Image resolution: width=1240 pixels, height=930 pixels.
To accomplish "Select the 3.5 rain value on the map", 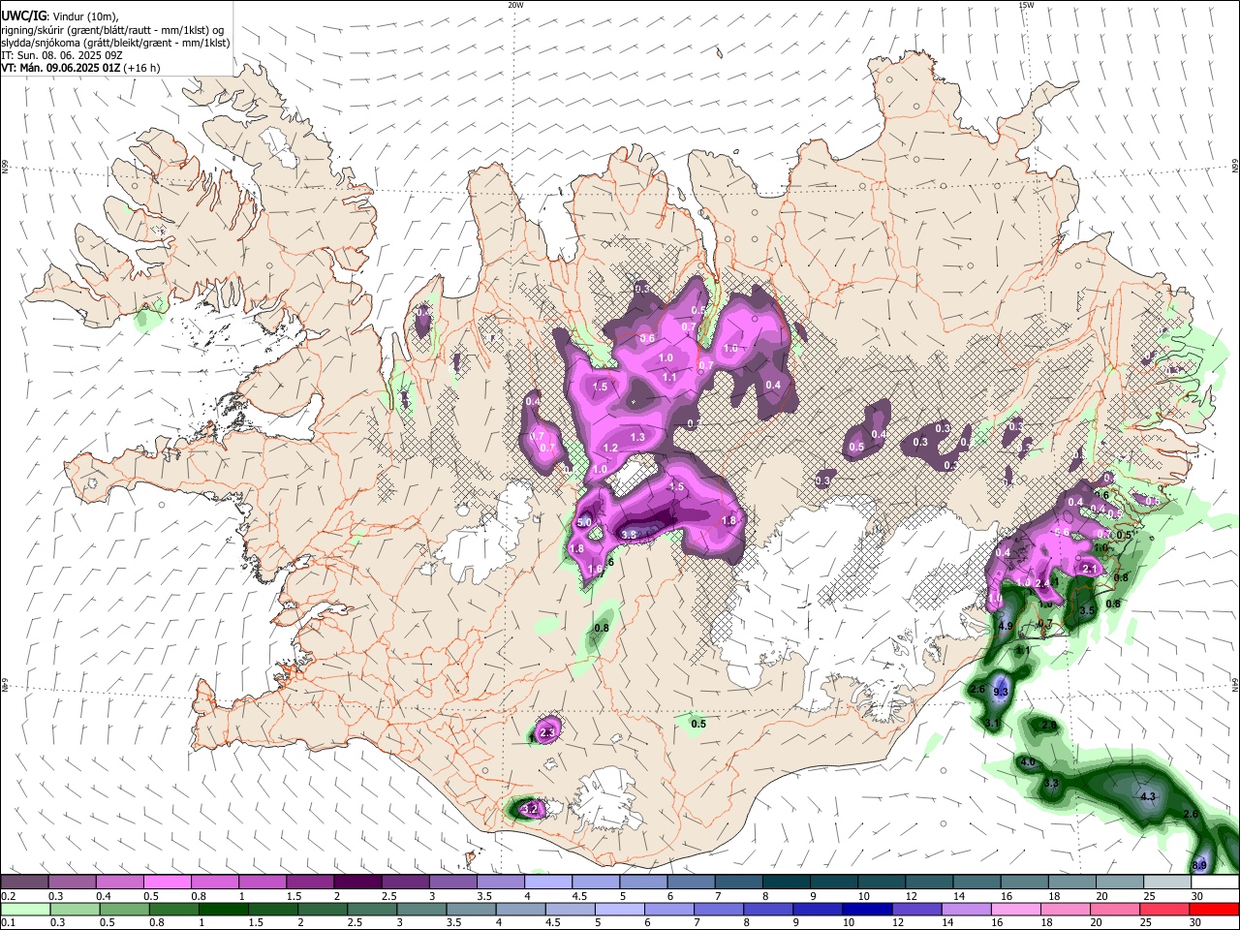I will [1087, 611].
